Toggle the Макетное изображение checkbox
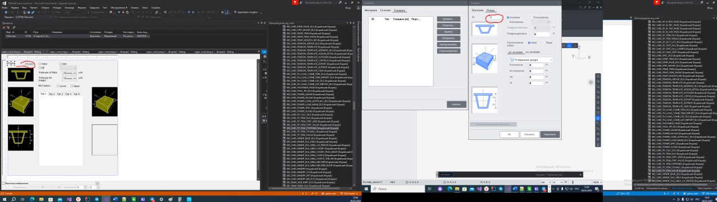 [x=3, y=184]
